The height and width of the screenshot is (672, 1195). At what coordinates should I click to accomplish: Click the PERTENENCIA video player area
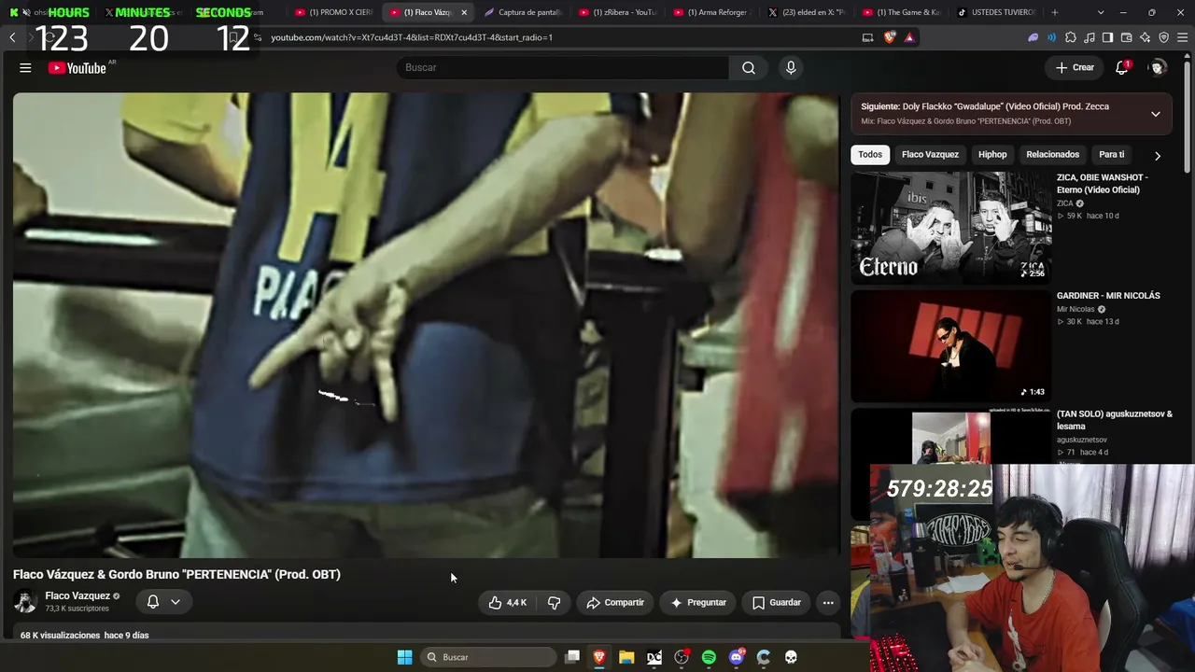click(x=427, y=325)
